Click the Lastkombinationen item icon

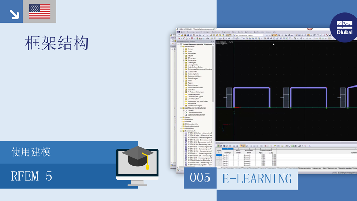pos(186,113)
